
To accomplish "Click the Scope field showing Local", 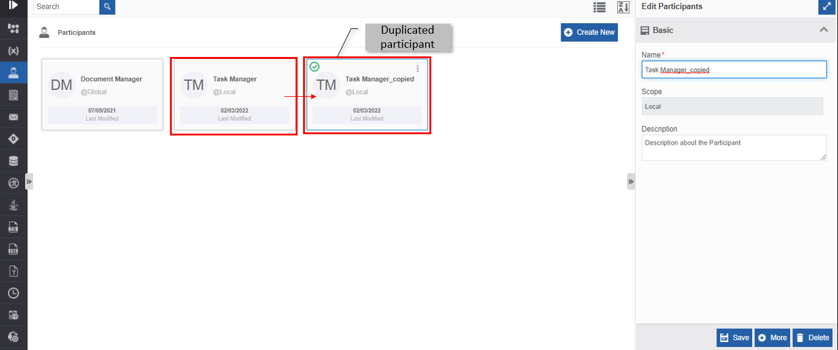I will coord(732,106).
